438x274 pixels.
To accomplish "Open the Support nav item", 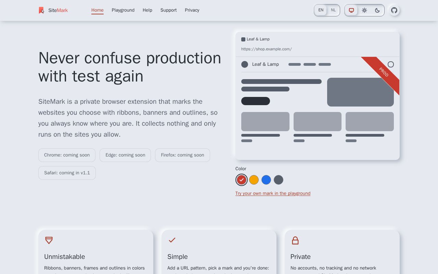I will (169, 10).
